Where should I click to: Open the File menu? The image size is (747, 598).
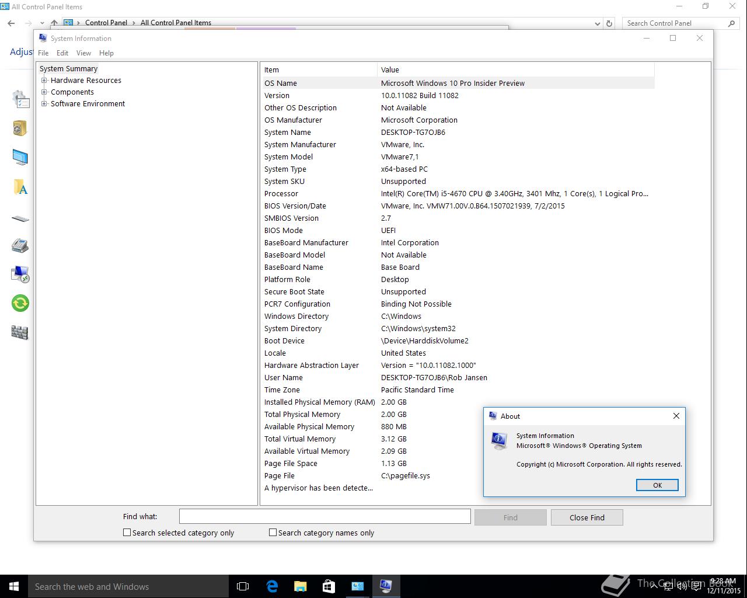[x=43, y=53]
